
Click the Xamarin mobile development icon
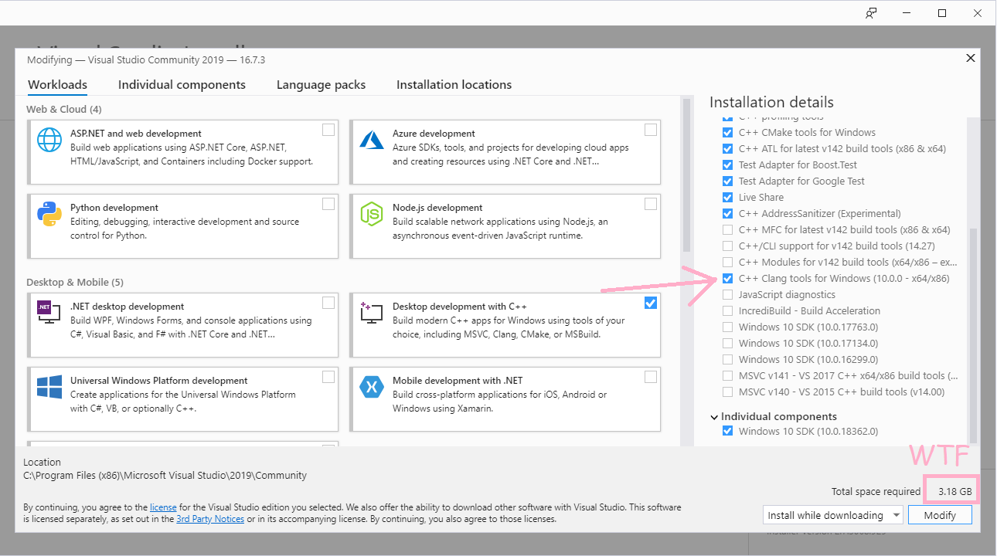[372, 387]
